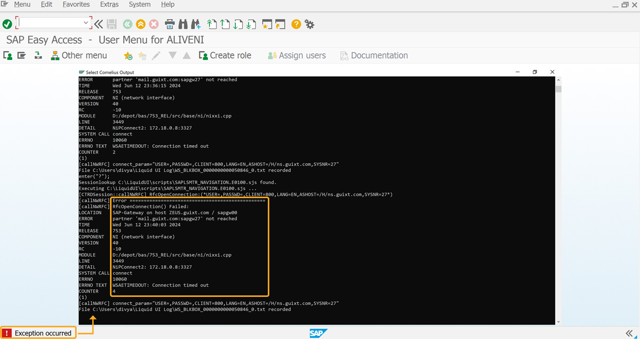This screenshot has height=339, width=640.
Task: Click the red Cancel icon
Action: pyautogui.click(x=154, y=24)
